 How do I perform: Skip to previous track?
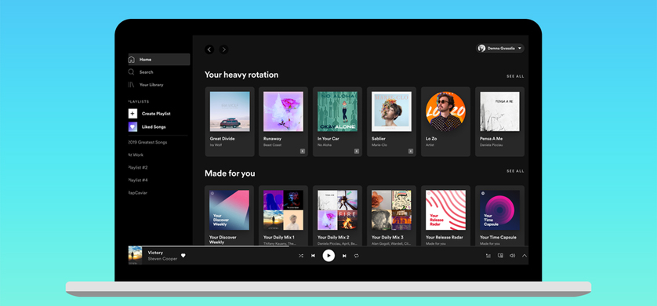(313, 256)
